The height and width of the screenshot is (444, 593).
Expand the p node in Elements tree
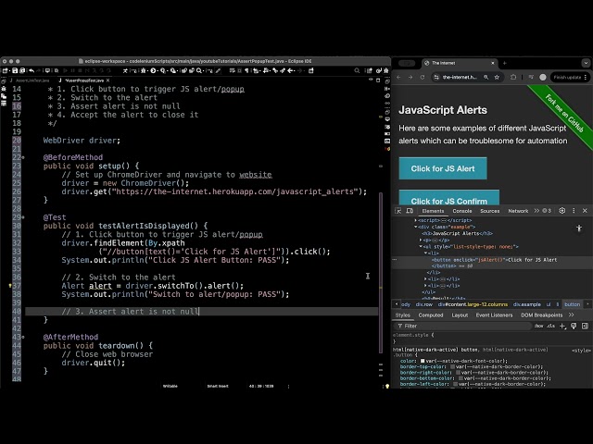(421, 240)
